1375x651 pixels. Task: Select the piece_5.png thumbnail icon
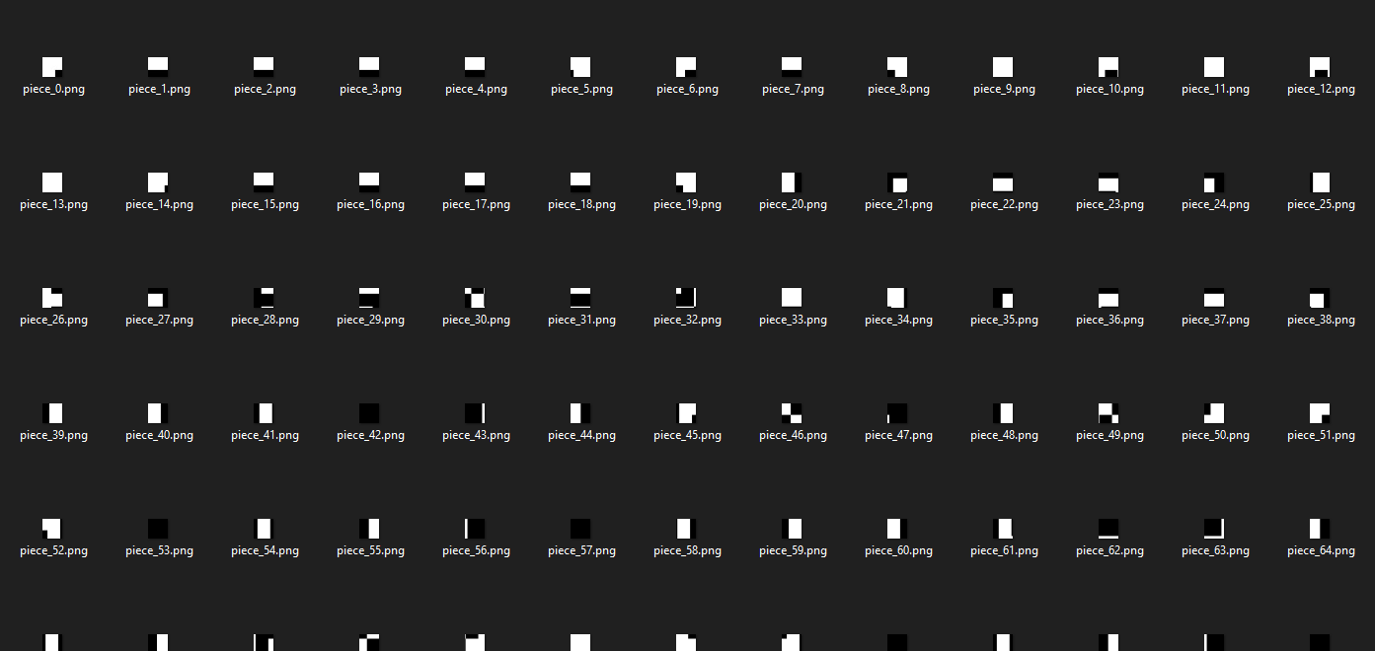pos(581,67)
